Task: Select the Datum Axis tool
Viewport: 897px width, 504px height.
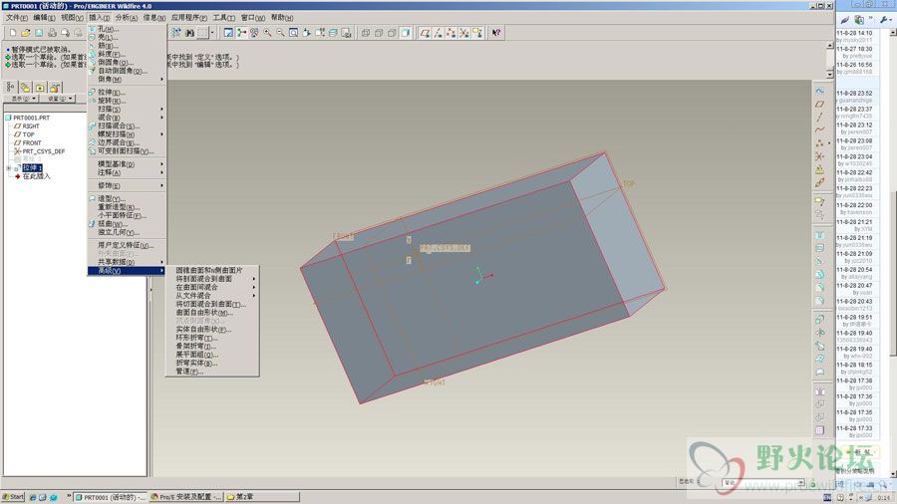Action: [820, 118]
